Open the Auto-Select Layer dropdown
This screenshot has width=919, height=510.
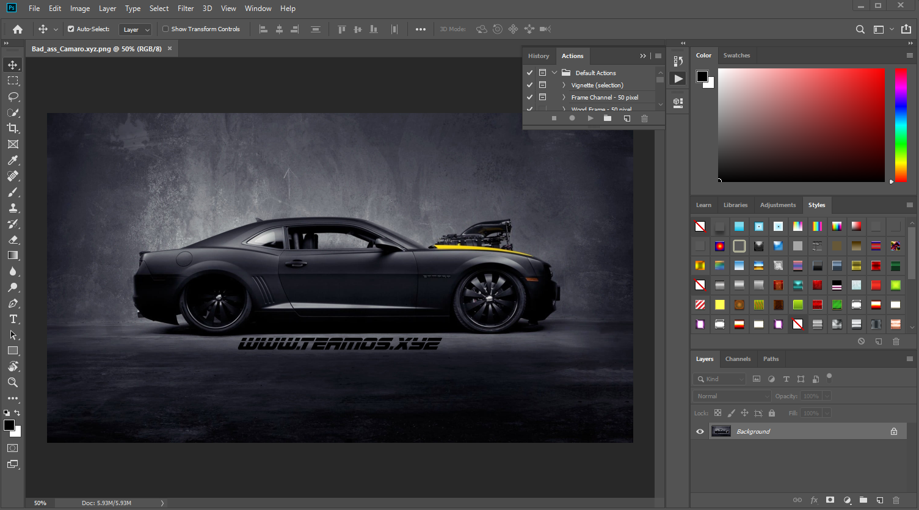coord(135,29)
